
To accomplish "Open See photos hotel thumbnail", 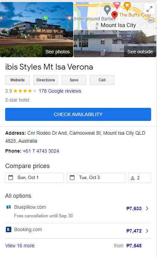I will [x=37, y=30].
